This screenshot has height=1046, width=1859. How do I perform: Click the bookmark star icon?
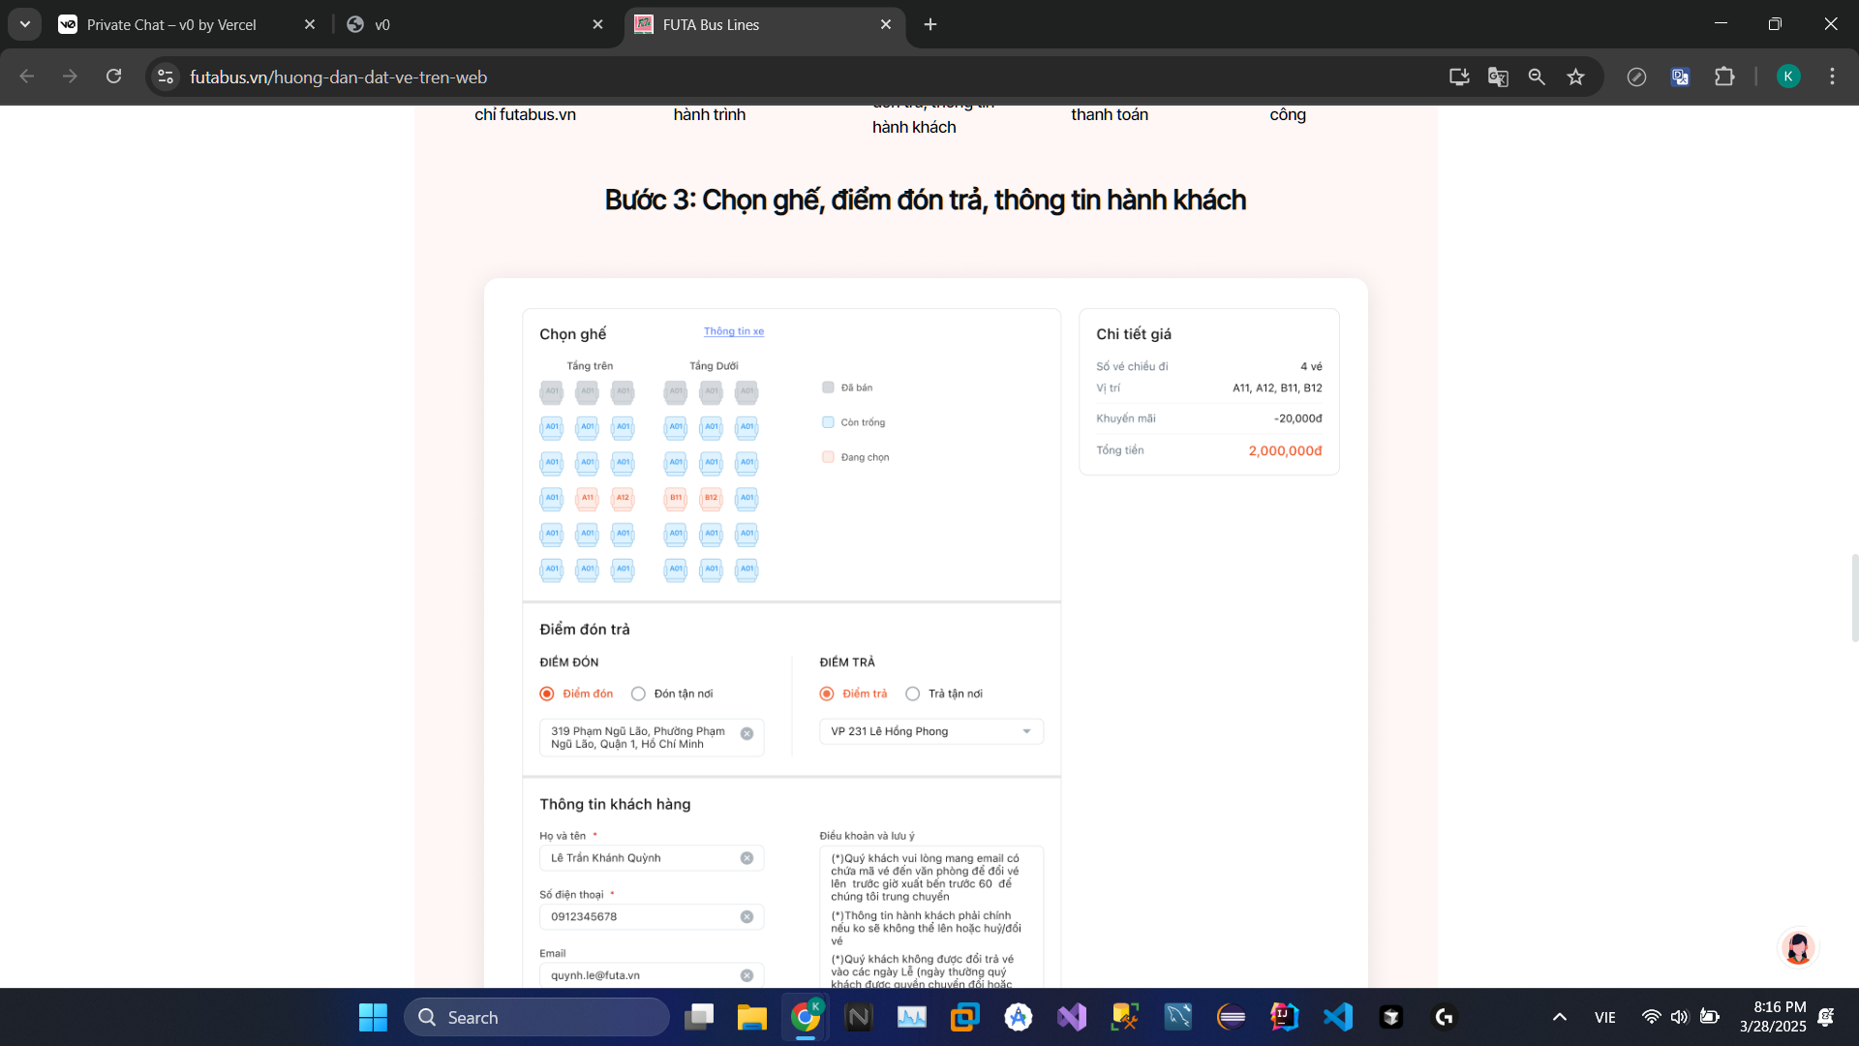[1575, 77]
